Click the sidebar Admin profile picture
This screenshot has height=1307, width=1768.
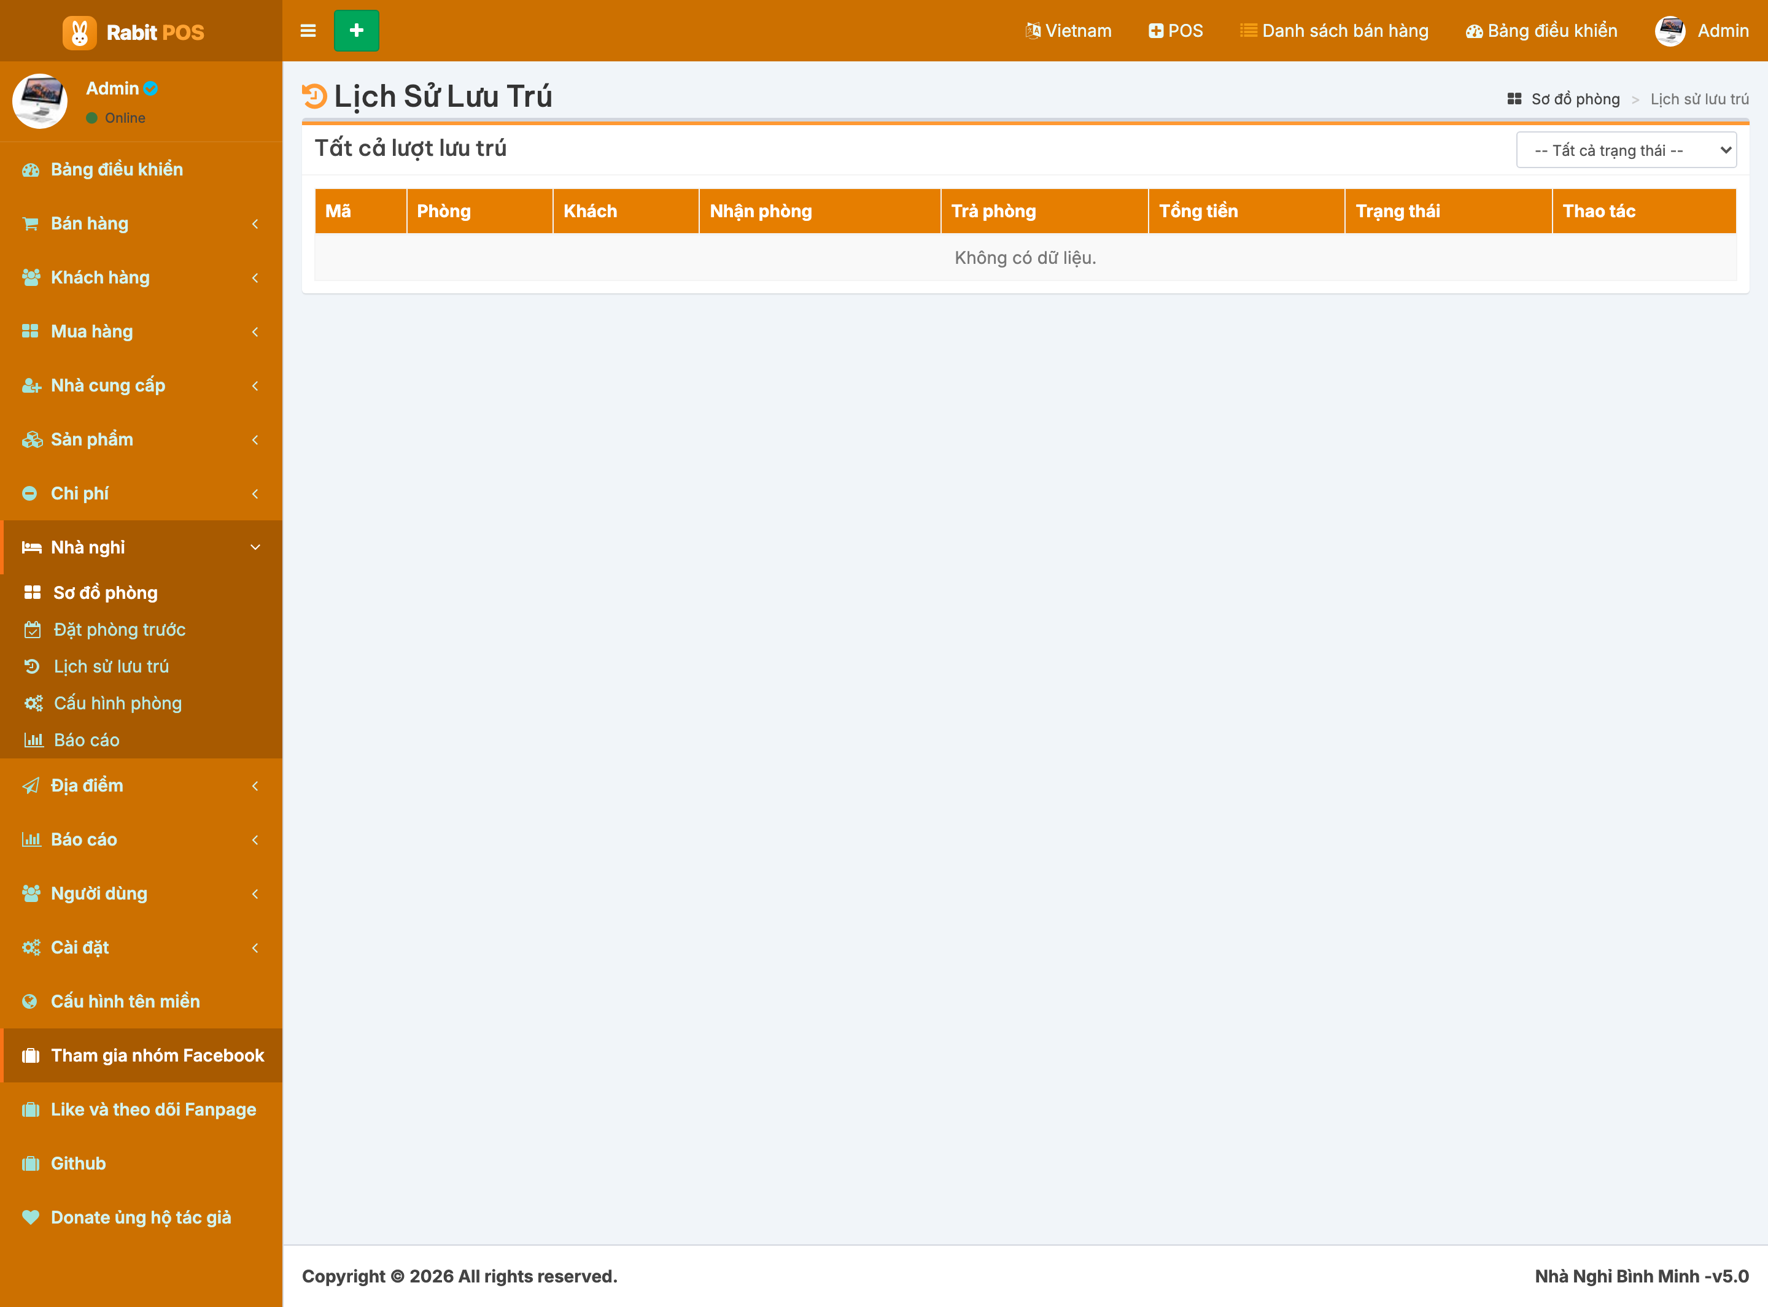pyautogui.click(x=39, y=101)
